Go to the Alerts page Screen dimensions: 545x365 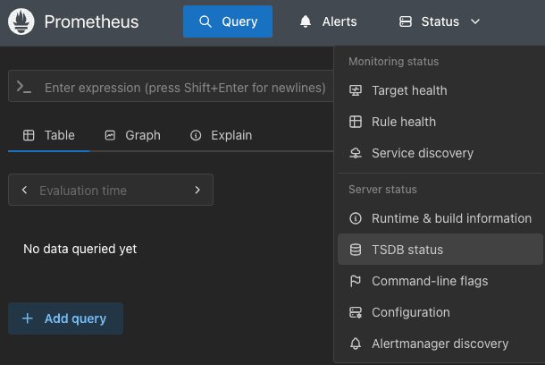[x=328, y=21]
